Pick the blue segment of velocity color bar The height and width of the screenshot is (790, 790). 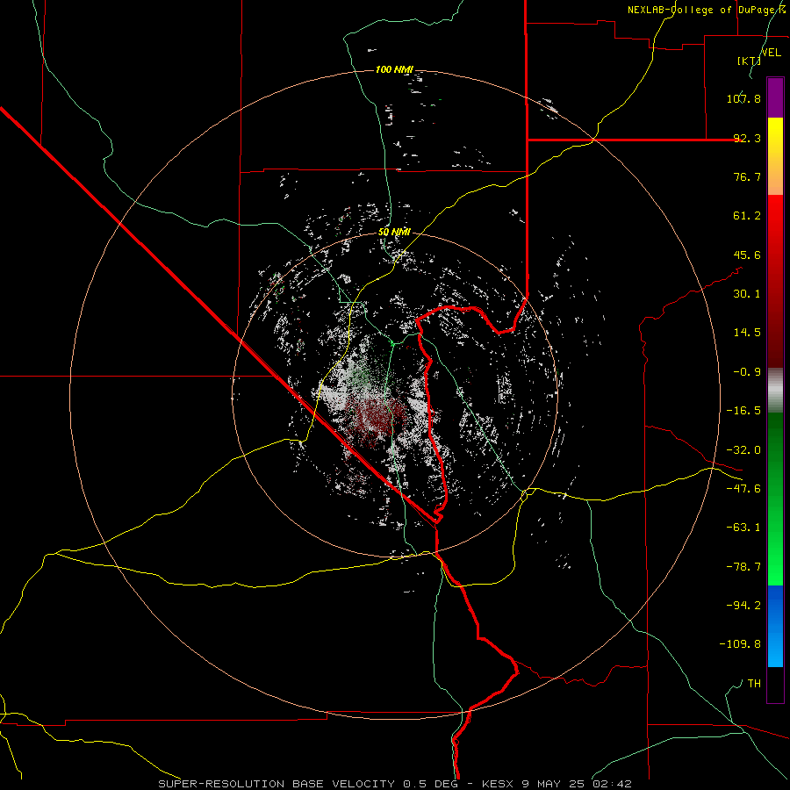[775, 626]
